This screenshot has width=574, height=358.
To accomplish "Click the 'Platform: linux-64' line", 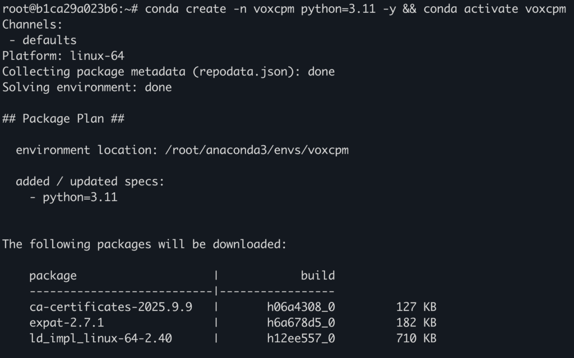I will 63,56.
